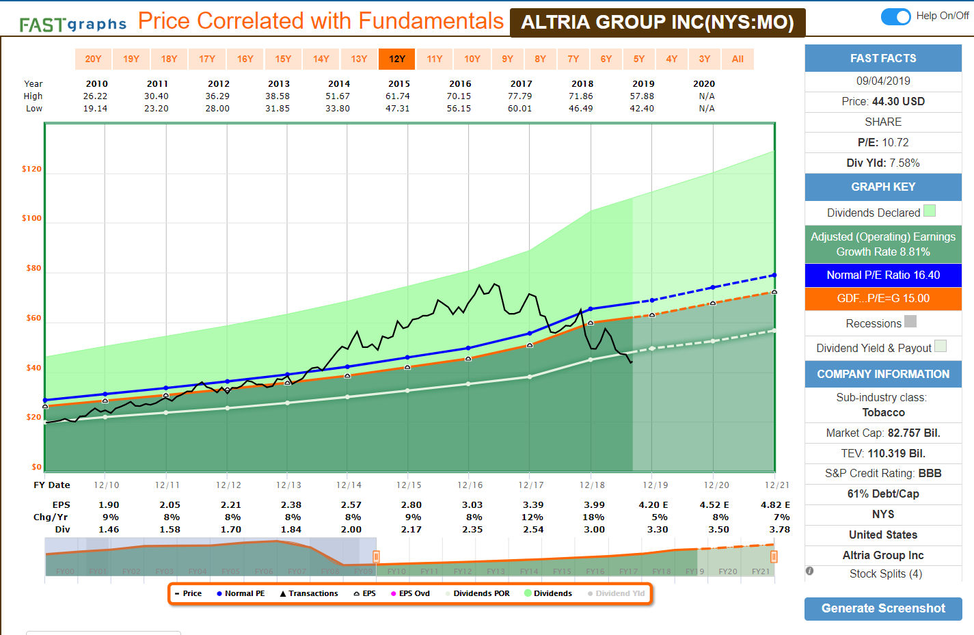Screen dimensions: 974x635
Task: Toggle the Help On/Off switch
Action: pos(895,16)
